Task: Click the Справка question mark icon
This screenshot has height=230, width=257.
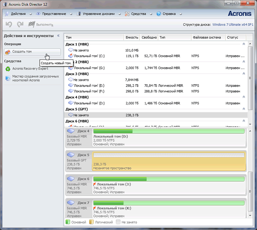Action: [159, 14]
